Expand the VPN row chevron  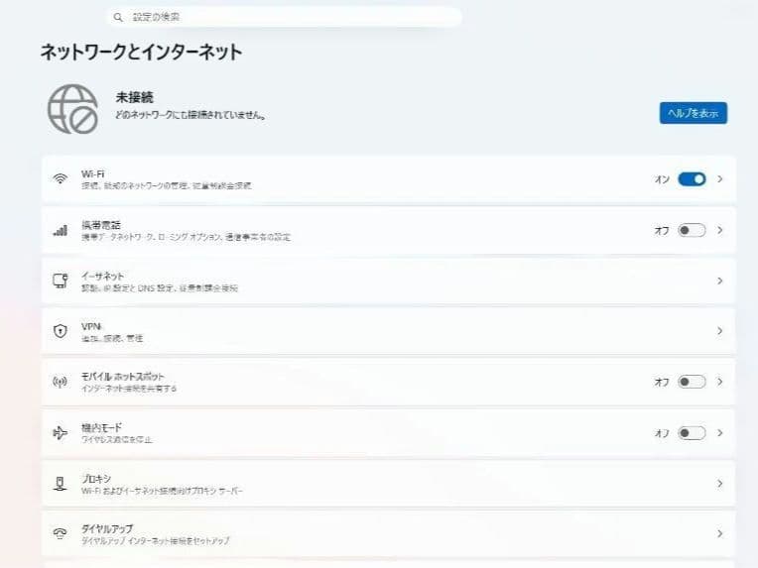pos(720,331)
